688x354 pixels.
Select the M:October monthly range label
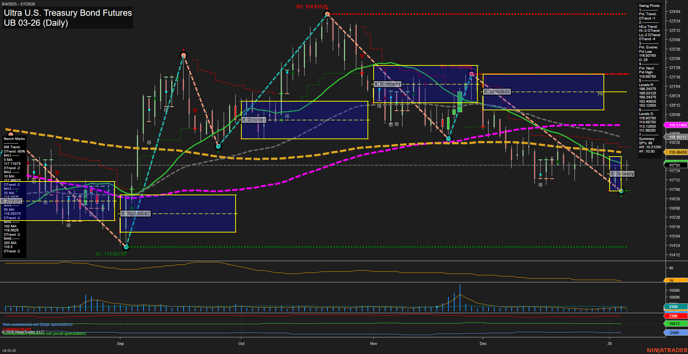254,120
